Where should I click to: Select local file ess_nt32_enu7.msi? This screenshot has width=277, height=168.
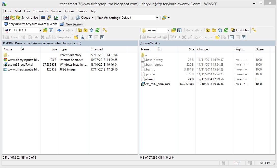point(20,65)
